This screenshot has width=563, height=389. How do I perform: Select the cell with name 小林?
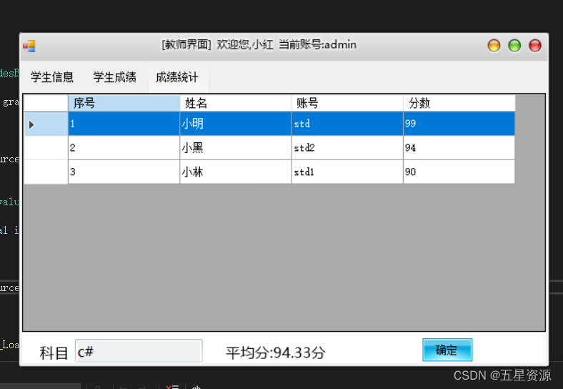[x=236, y=172]
